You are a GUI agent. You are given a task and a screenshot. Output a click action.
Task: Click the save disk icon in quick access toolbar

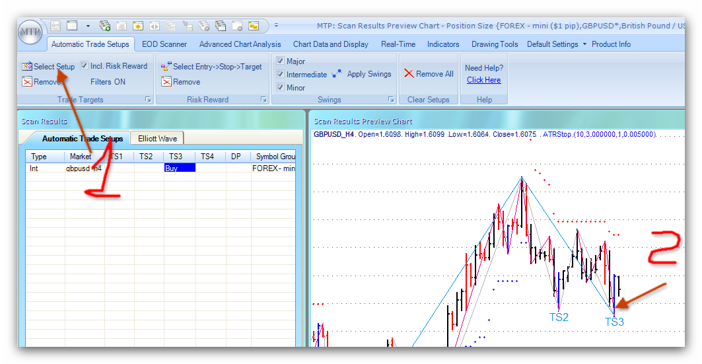(x=55, y=26)
